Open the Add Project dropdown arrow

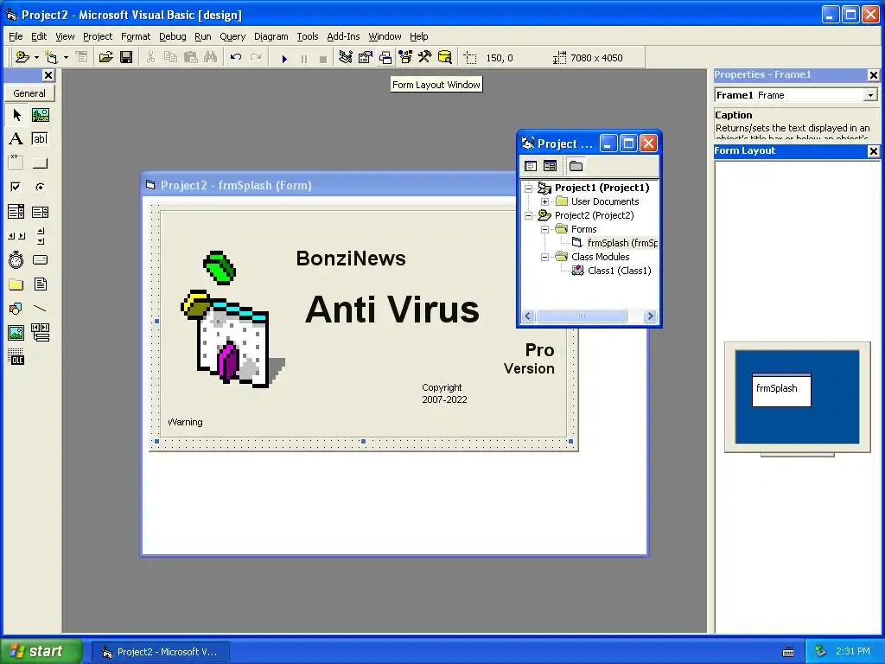tap(36, 57)
